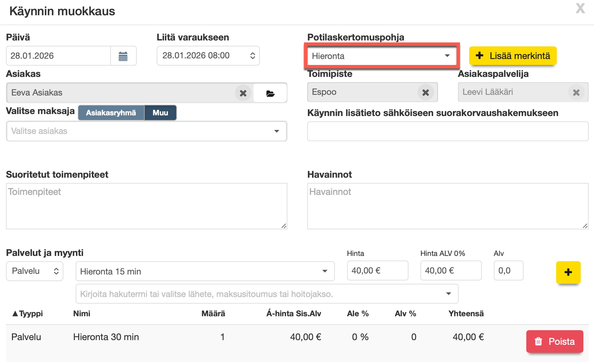Close the Käynnin muokkaus dialog

click(x=580, y=9)
